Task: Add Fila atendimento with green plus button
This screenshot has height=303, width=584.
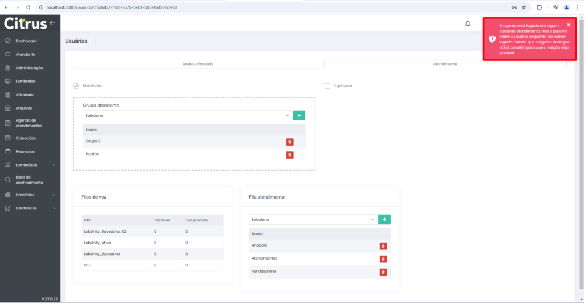Action: [x=384, y=219]
